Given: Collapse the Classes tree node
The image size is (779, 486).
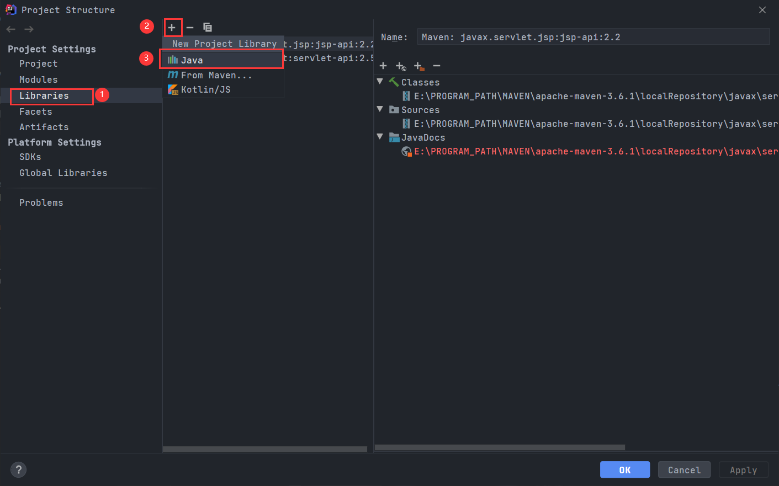Looking at the screenshot, I should [380, 82].
